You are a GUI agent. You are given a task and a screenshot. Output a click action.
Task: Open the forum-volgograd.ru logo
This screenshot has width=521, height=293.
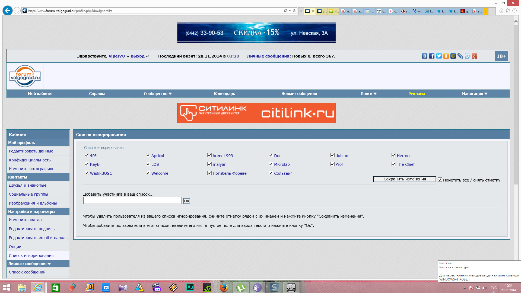click(25, 76)
